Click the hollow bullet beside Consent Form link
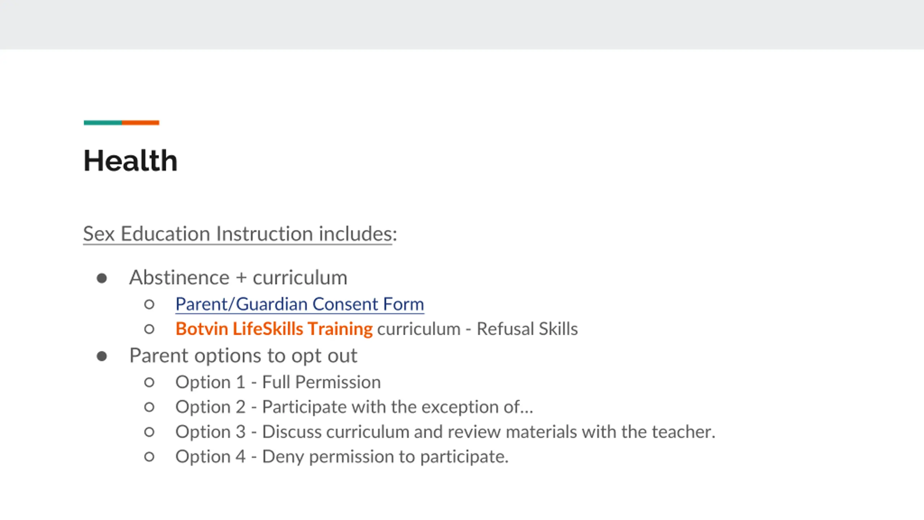This screenshot has width=924, height=520. point(149,304)
